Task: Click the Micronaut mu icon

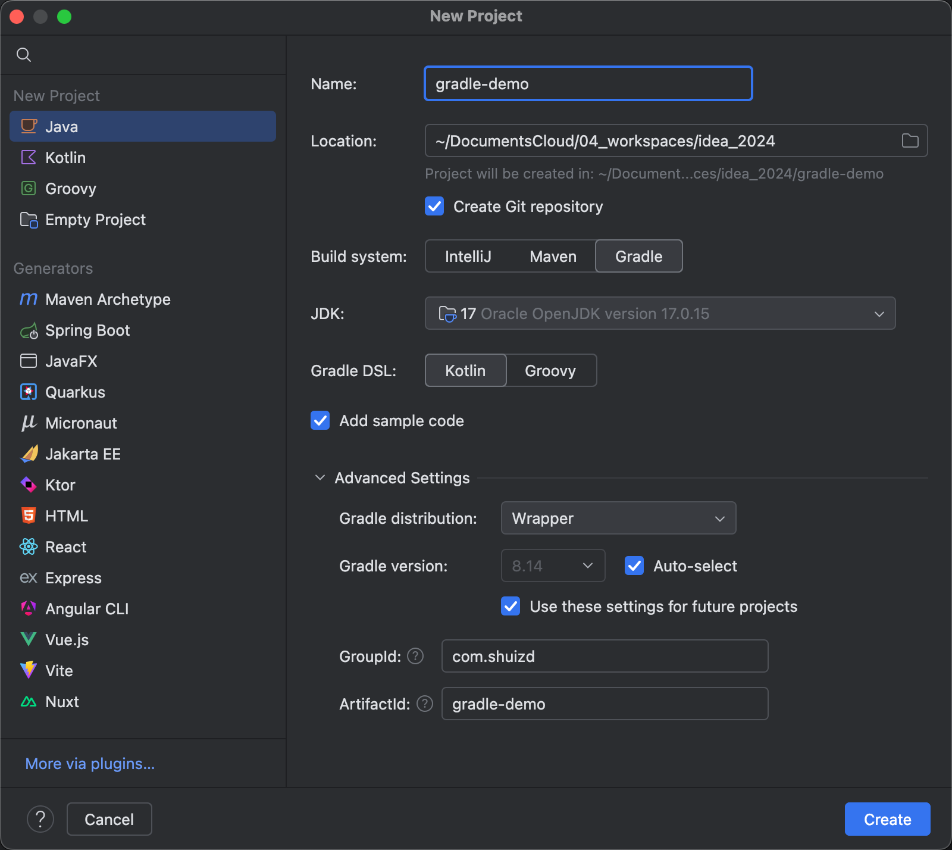Action: (29, 423)
